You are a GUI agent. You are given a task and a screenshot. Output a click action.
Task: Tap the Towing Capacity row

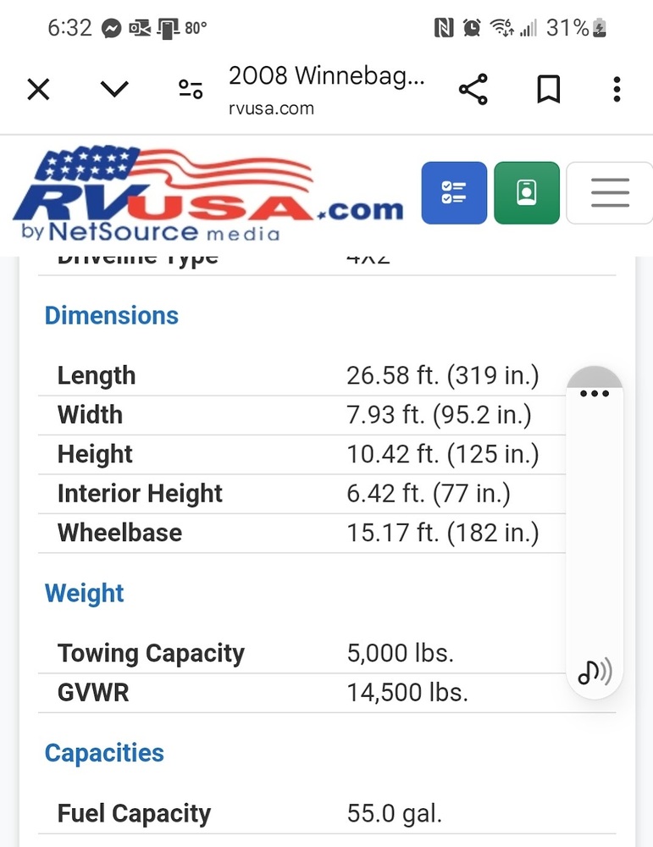(x=302, y=653)
